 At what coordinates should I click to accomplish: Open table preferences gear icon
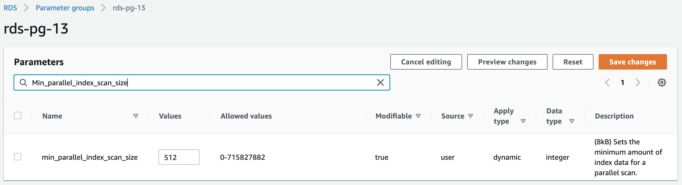coord(662,83)
